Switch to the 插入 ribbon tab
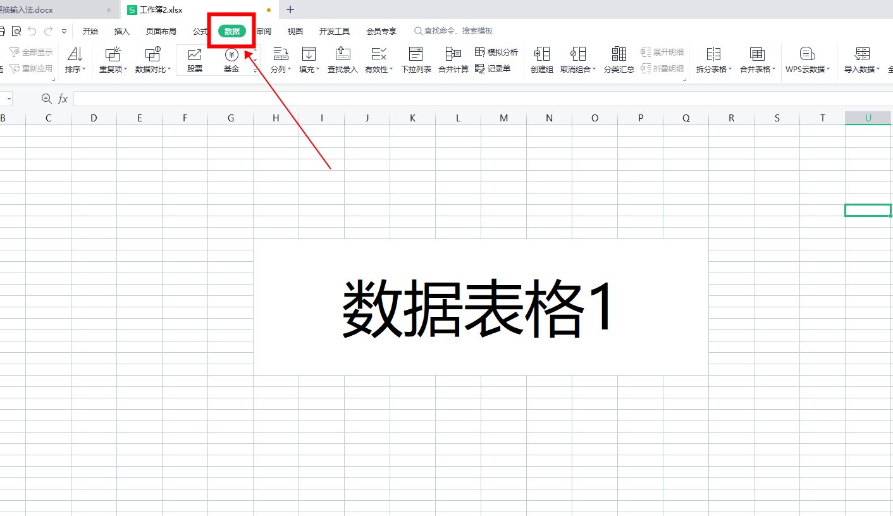The height and width of the screenshot is (516, 893). point(121,31)
